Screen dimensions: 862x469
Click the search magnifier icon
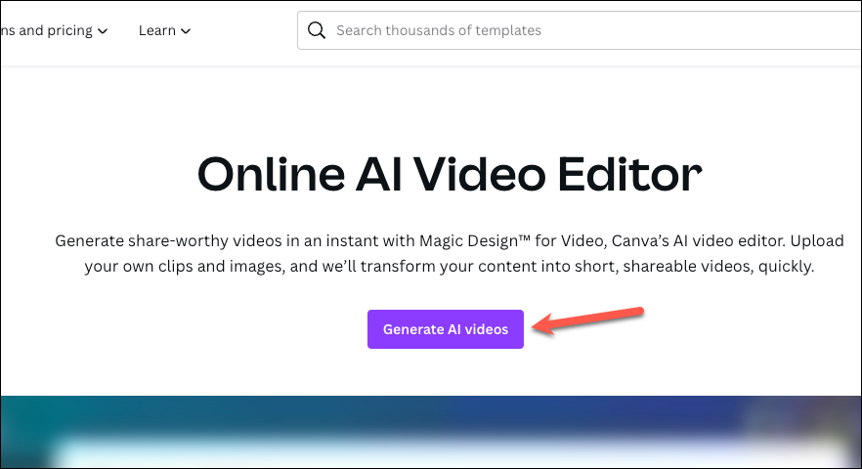click(x=316, y=30)
